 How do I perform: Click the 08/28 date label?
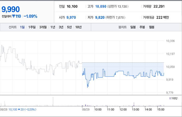click(x=4, y=109)
